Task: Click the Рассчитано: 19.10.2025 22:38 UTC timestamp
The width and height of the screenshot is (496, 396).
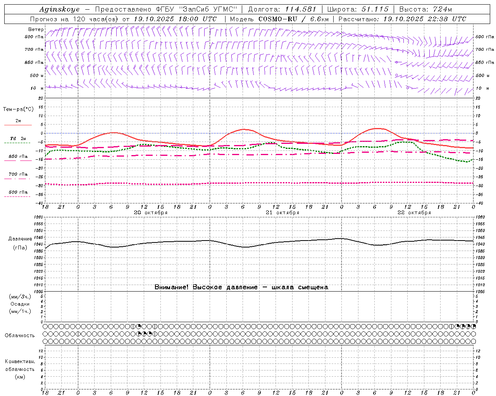Action: click(x=402, y=19)
